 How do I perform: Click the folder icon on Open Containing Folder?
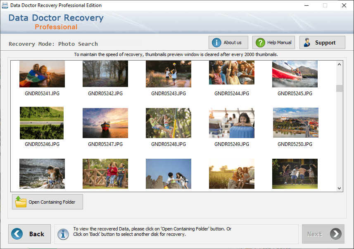21,202
